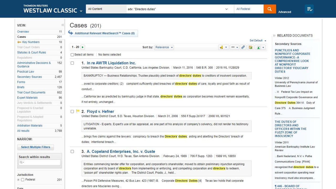Open A. Copeland Enterprises, Inc. v. Guste

pyautogui.click(x=121, y=151)
